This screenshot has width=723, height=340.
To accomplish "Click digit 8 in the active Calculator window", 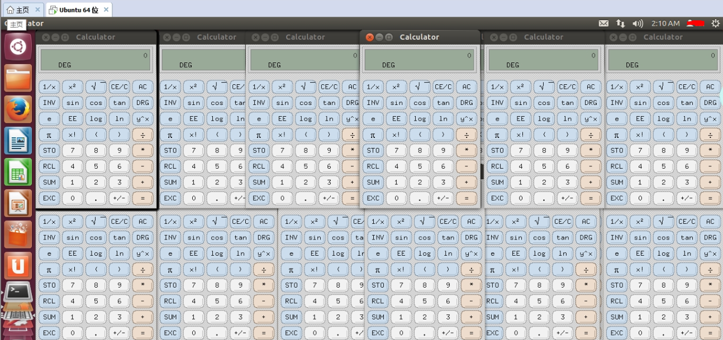I will 420,150.
